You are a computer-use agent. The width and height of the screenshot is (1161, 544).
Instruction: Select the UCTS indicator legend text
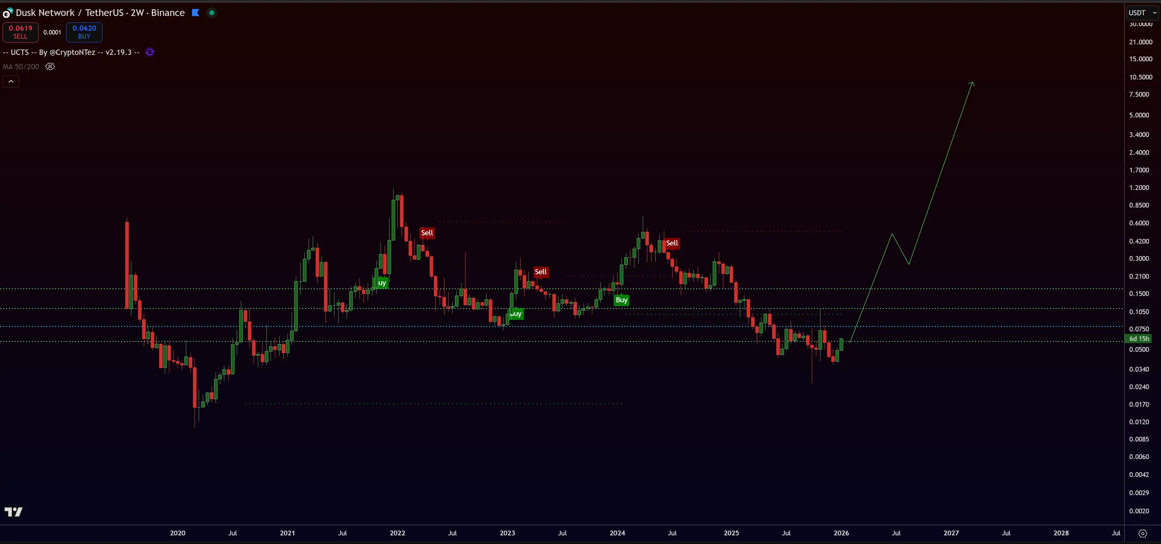(71, 52)
